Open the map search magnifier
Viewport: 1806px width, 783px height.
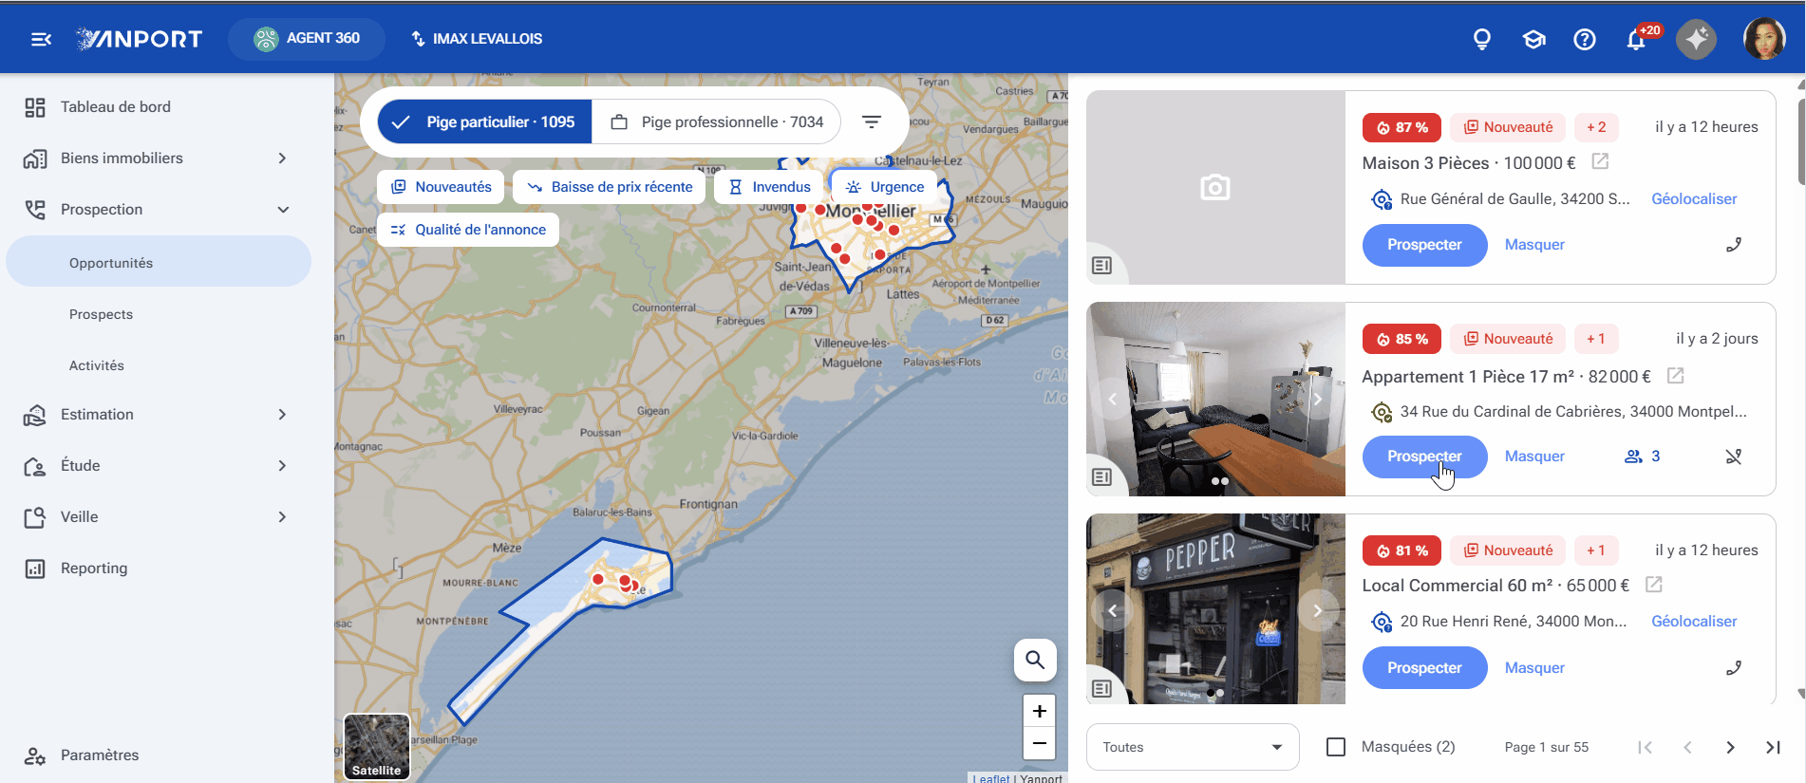[x=1035, y=660]
